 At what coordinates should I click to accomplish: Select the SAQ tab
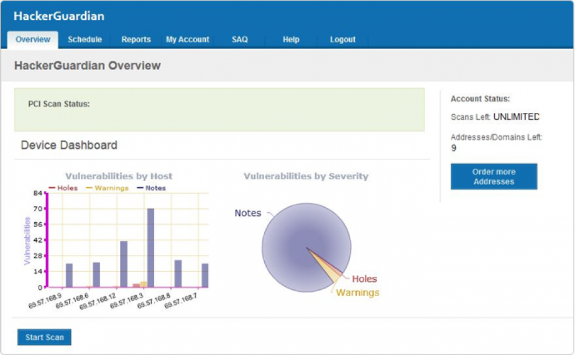(240, 40)
